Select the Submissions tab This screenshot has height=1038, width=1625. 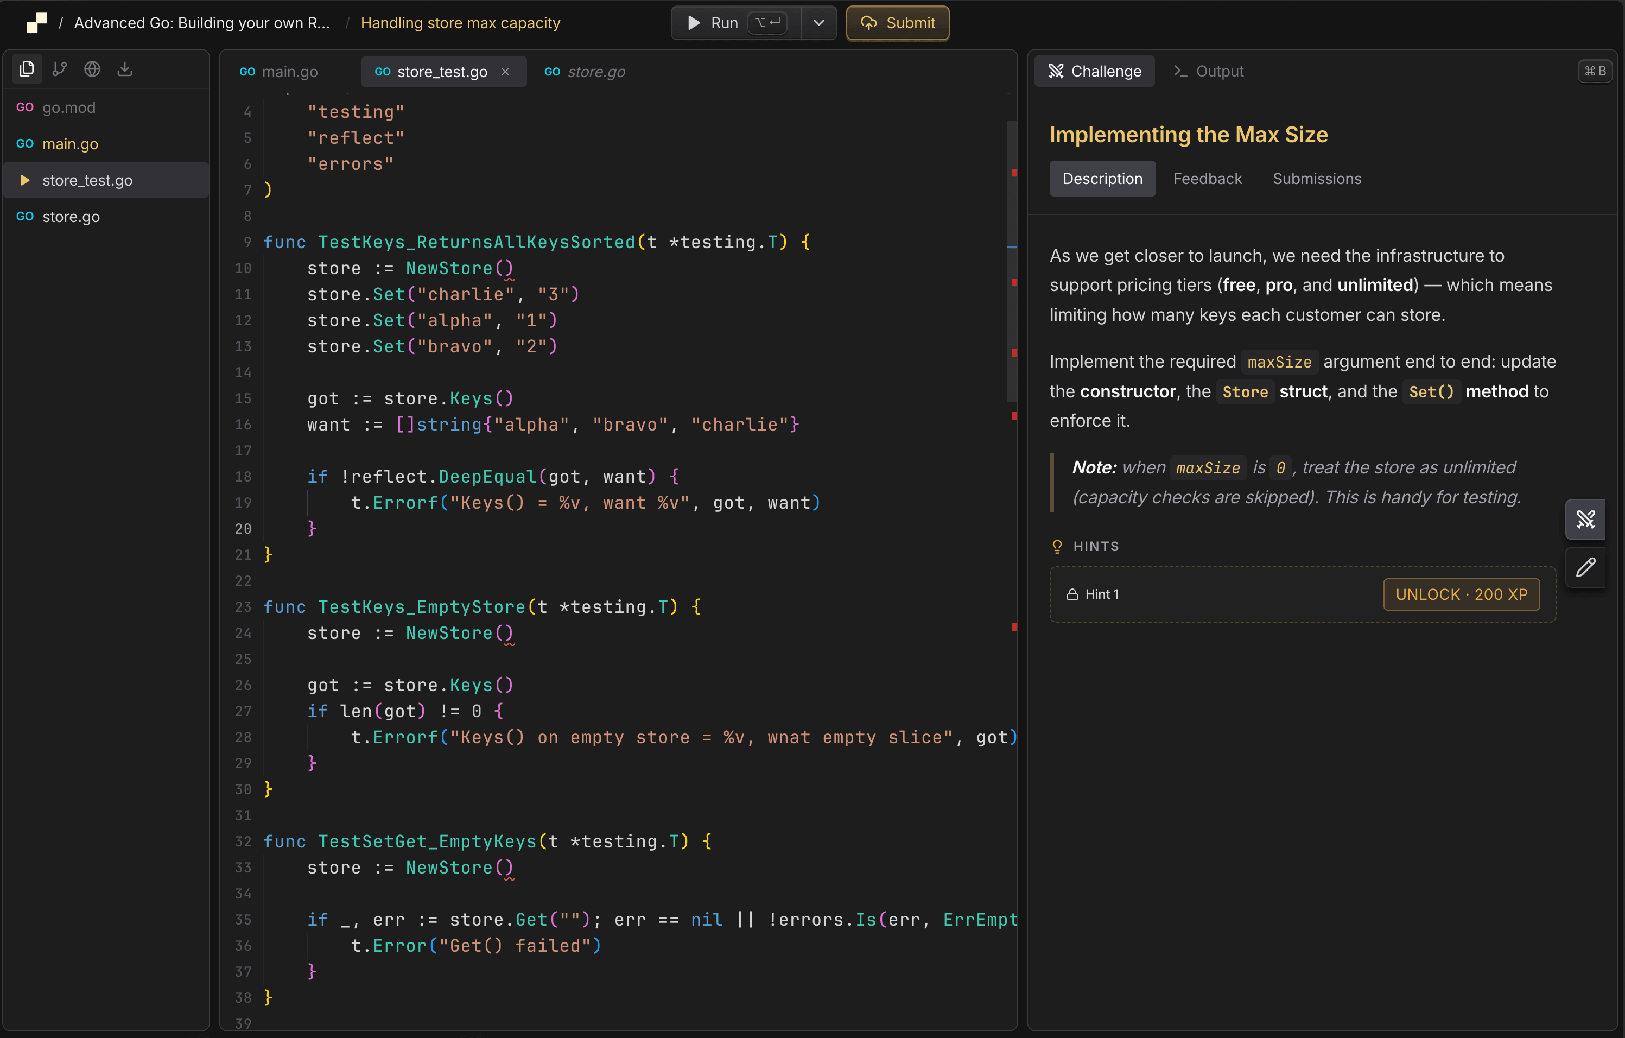point(1317,179)
